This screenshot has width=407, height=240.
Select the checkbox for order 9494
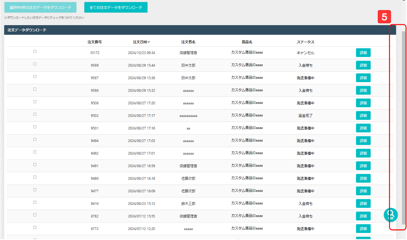pyautogui.click(x=35, y=139)
